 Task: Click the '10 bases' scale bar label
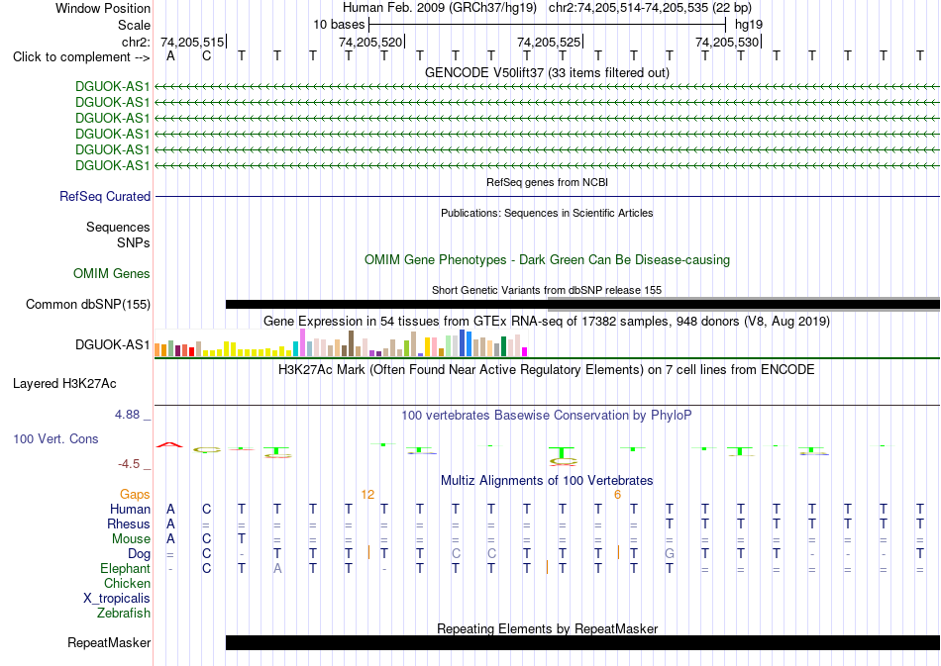coord(339,25)
